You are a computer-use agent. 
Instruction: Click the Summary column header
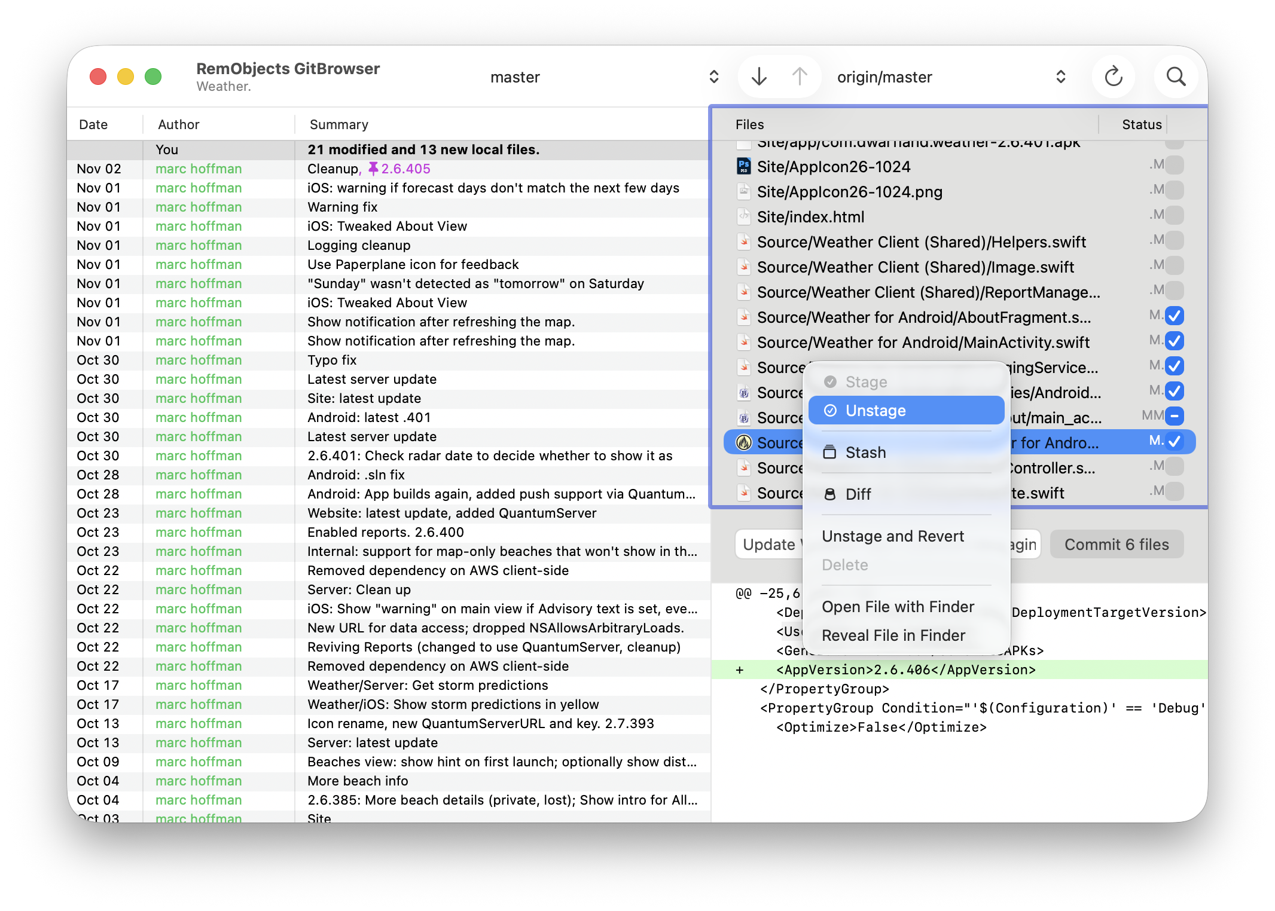coord(338,124)
